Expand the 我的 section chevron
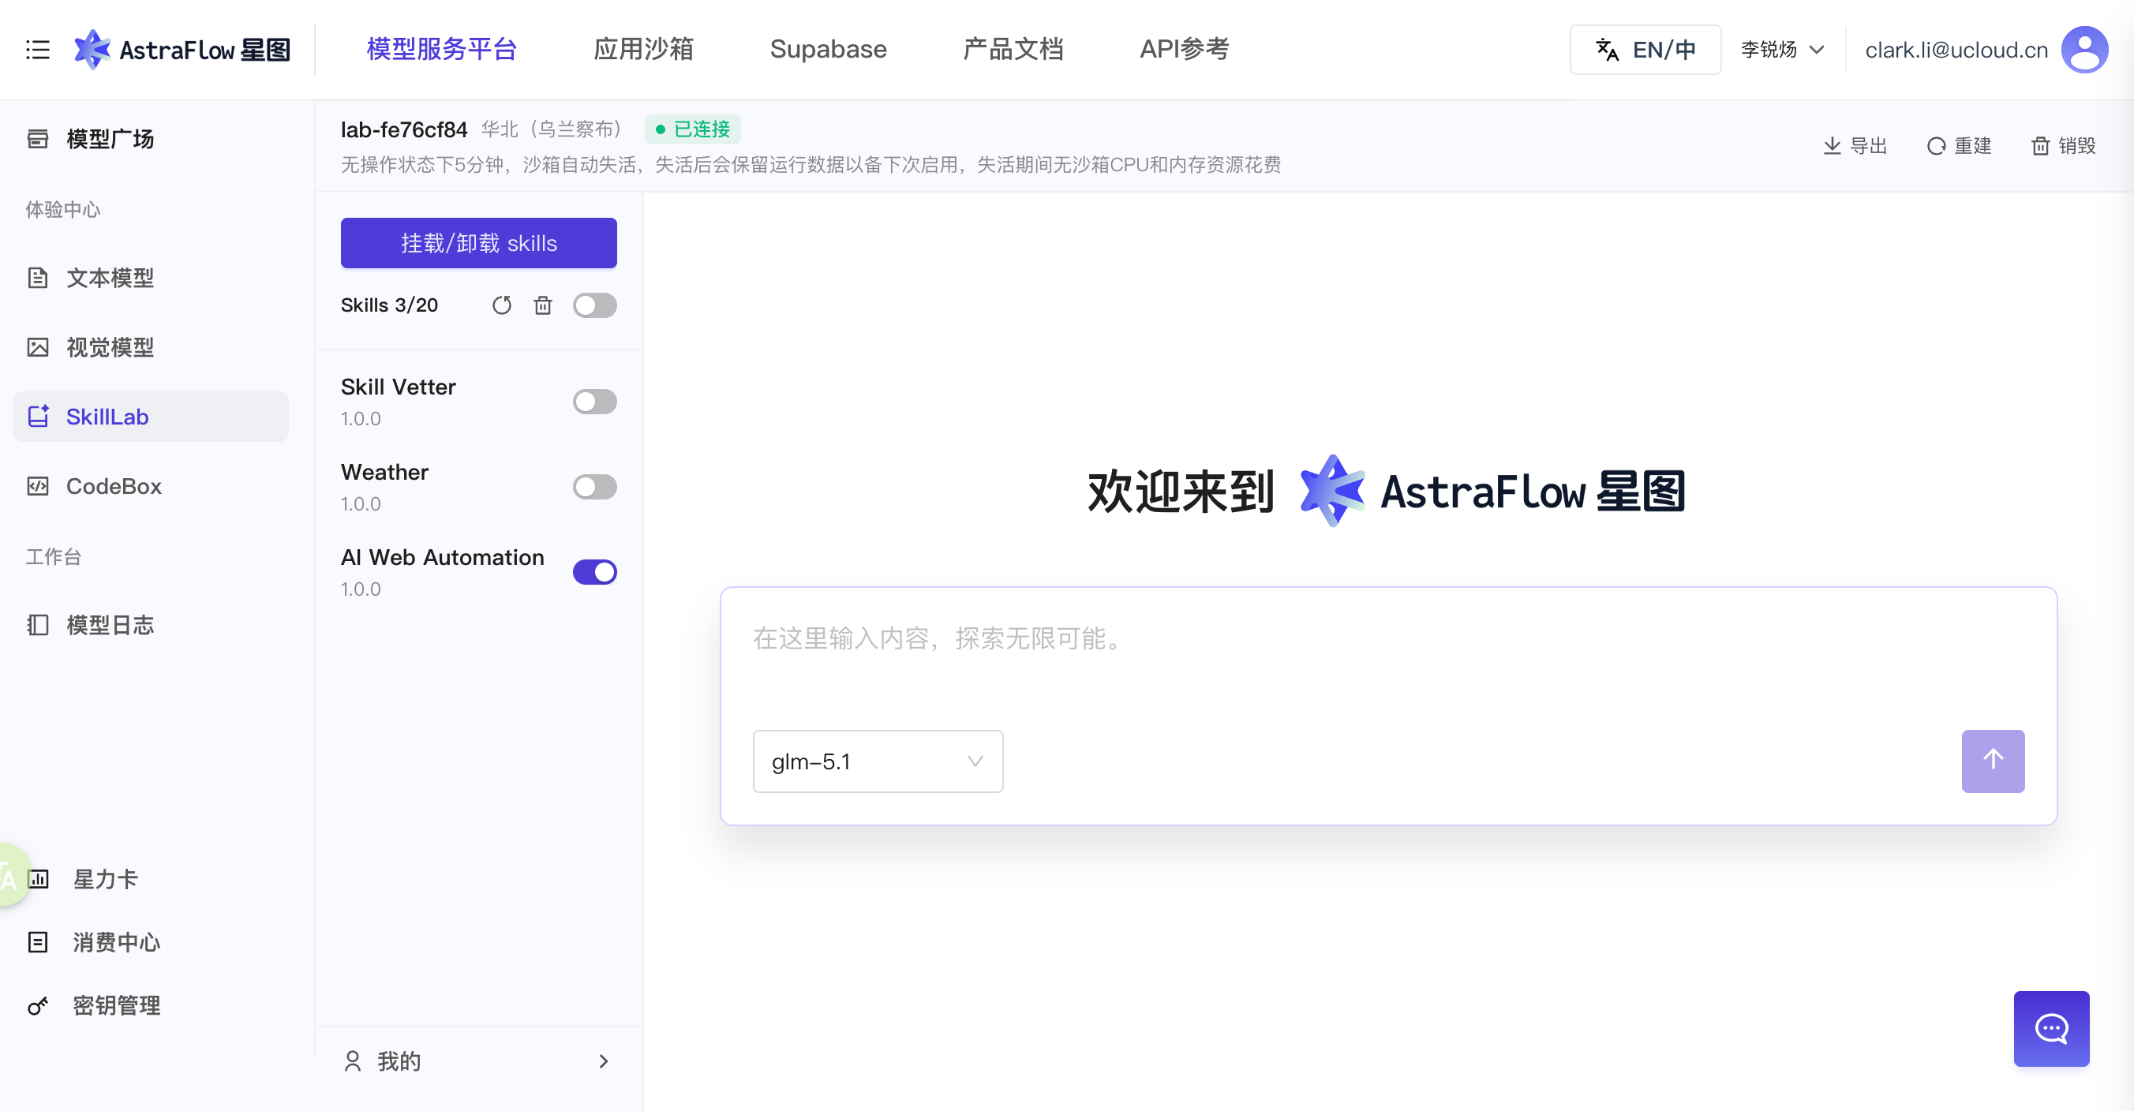The image size is (2134, 1111). (604, 1061)
